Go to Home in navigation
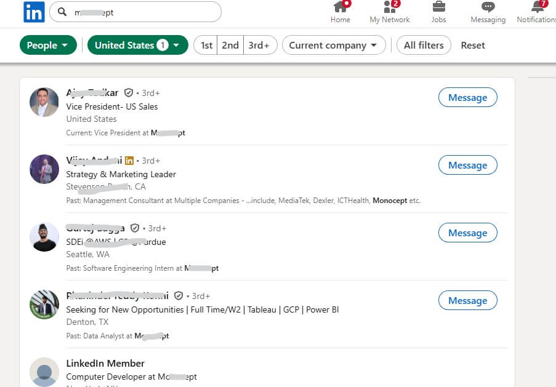The image size is (556, 387). click(x=340, y=12)
